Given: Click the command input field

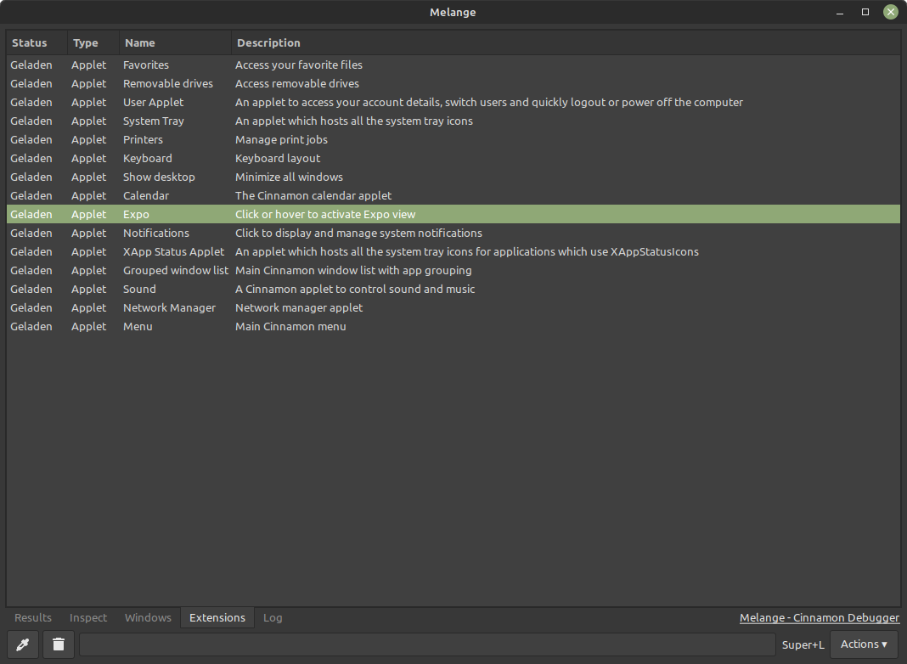Looking at the screenshot, I should pyautogui.click(x=427, y=644).
